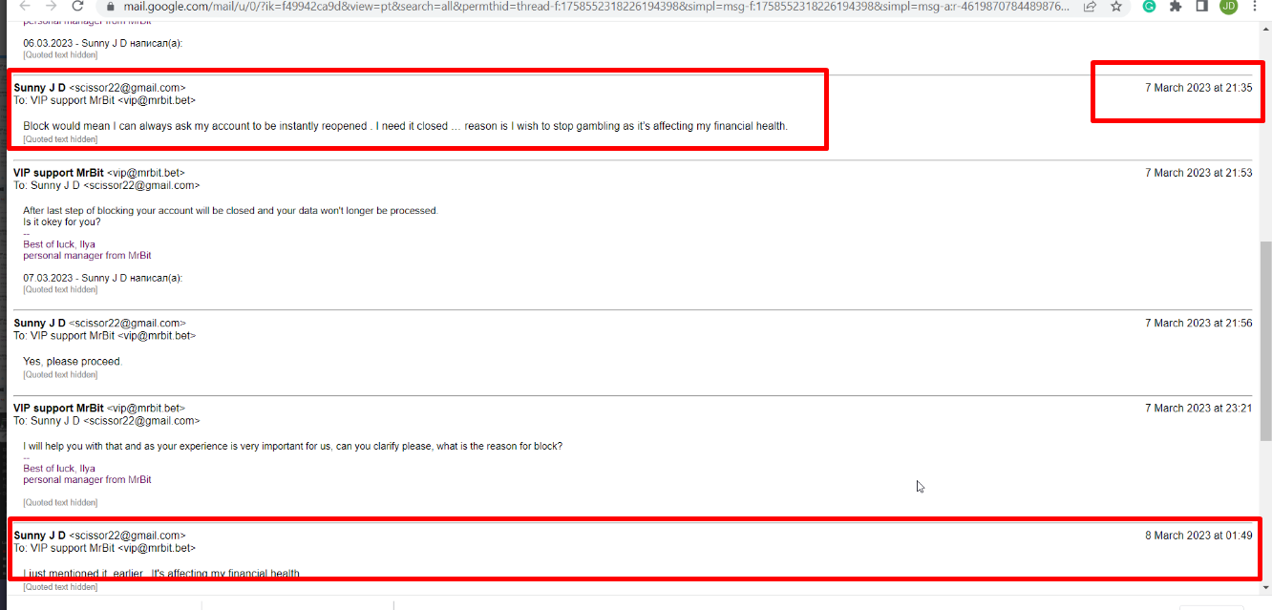Select the 7 March 2023 at 23:21 timestamp
Image resolution: width=1272 pixels, height=610 pixels.
point(1198,408)
